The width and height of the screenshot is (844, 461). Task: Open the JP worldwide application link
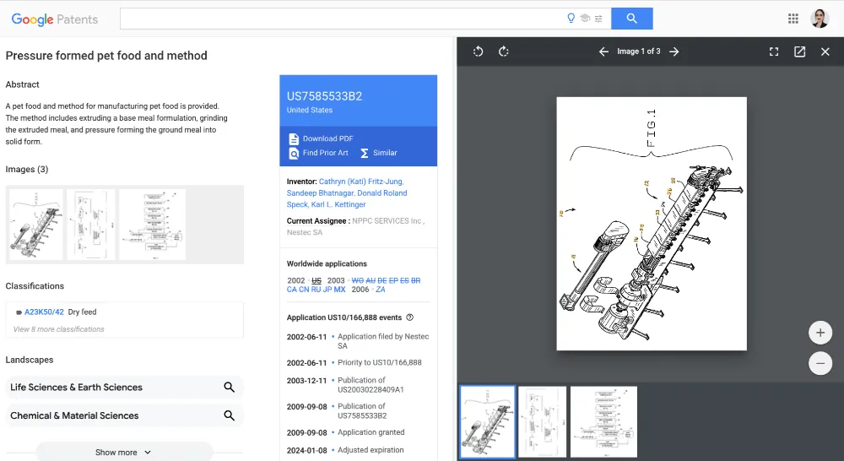(x=327, y=290)
